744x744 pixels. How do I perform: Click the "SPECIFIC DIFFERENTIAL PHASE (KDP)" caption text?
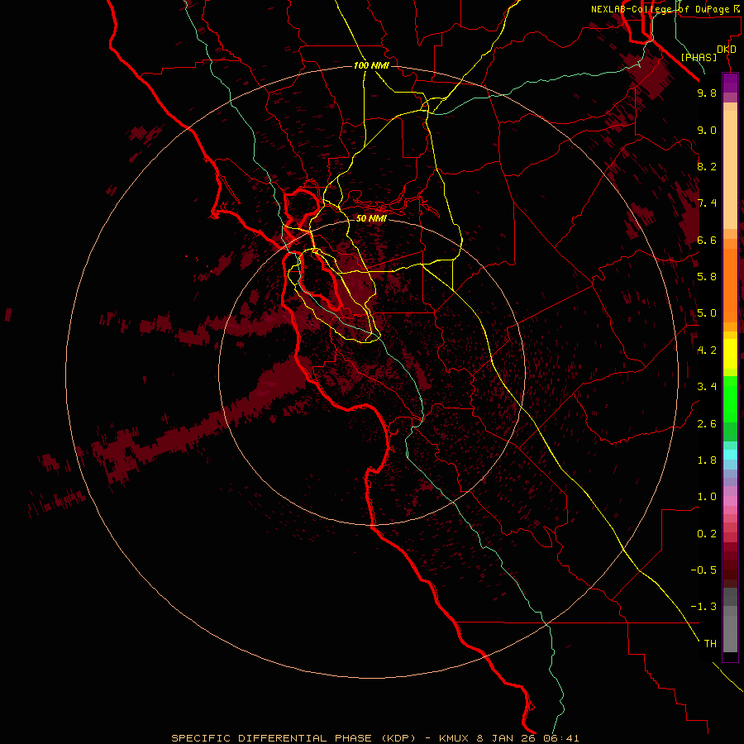[293, 738]
